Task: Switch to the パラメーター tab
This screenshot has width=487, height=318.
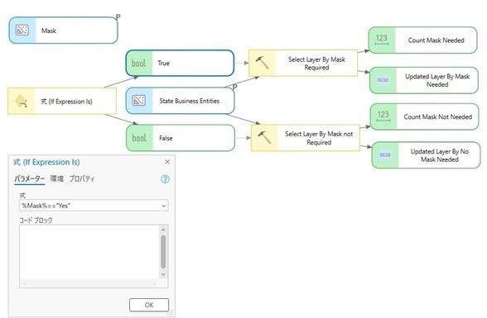Action: (30, 178)
